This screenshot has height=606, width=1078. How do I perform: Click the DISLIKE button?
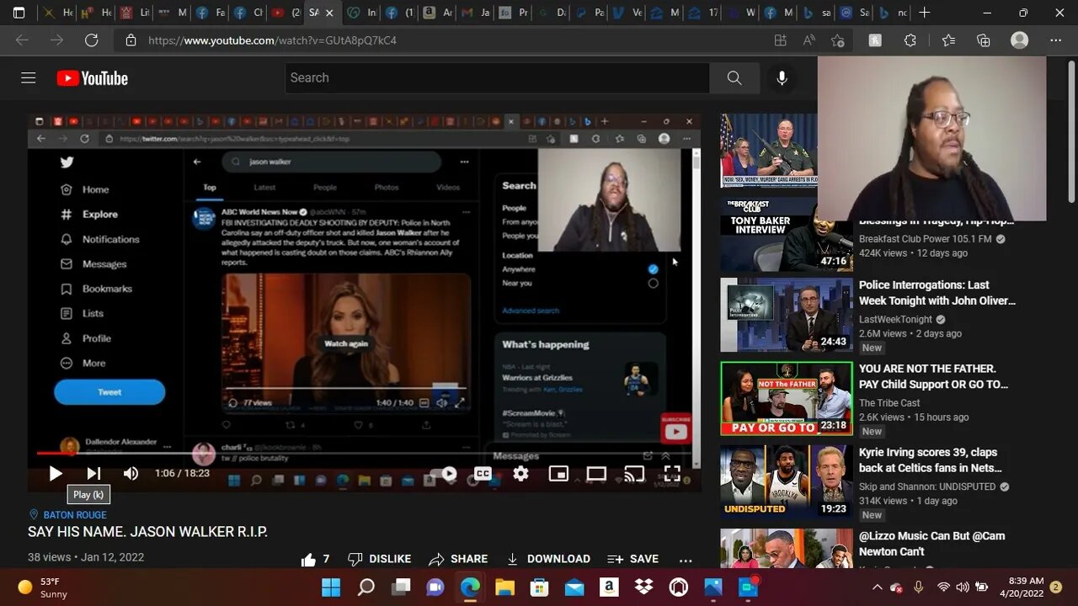[x=379, y=559]
